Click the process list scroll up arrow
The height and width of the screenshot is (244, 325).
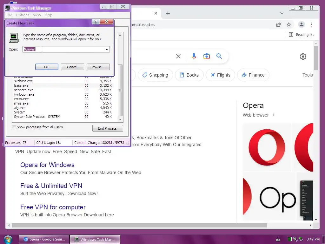(120, 35)
